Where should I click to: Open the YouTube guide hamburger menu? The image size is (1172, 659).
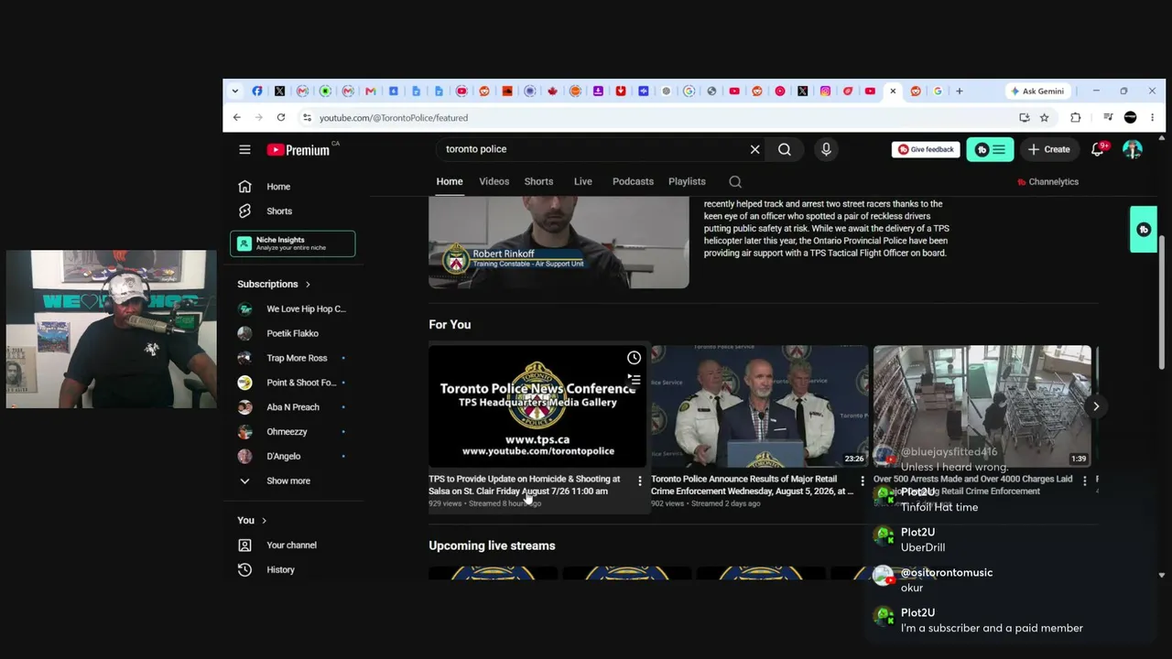pyautogui.click(x=244, y=149)
